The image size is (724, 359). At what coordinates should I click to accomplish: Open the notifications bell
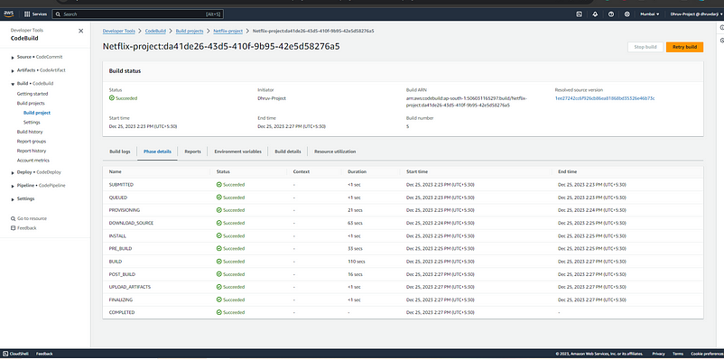click(595, 14)
